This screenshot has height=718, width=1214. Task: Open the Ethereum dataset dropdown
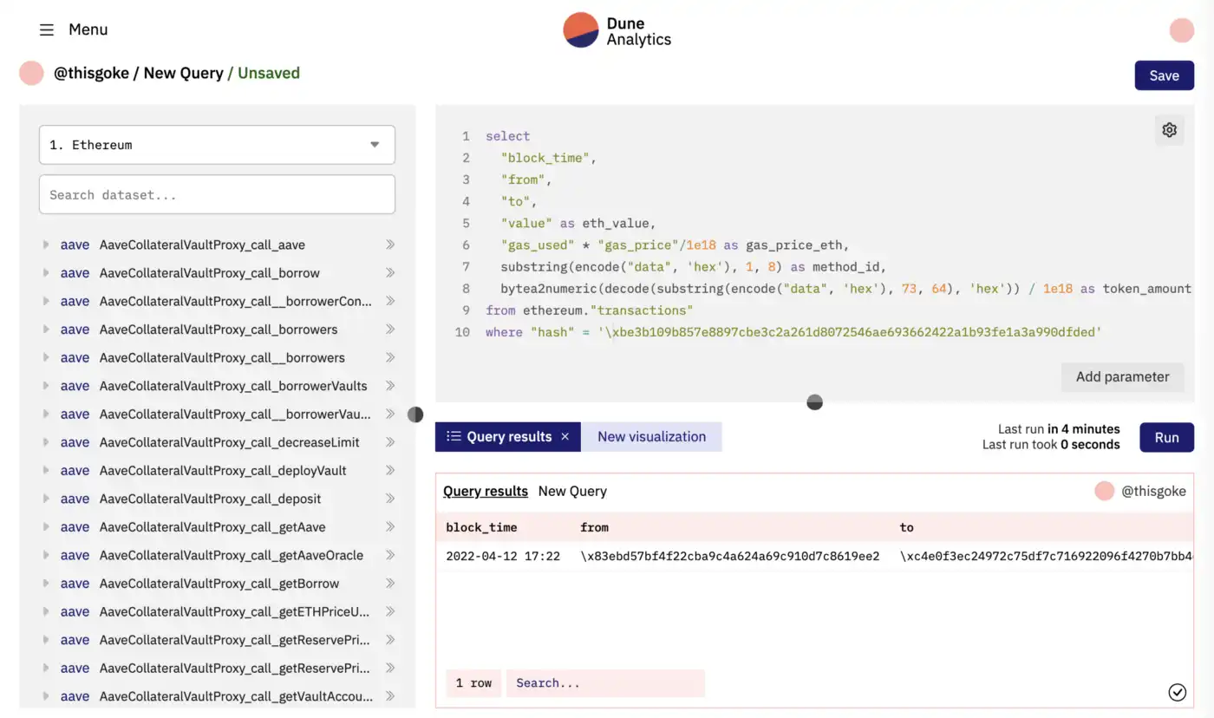coord(217,145)
